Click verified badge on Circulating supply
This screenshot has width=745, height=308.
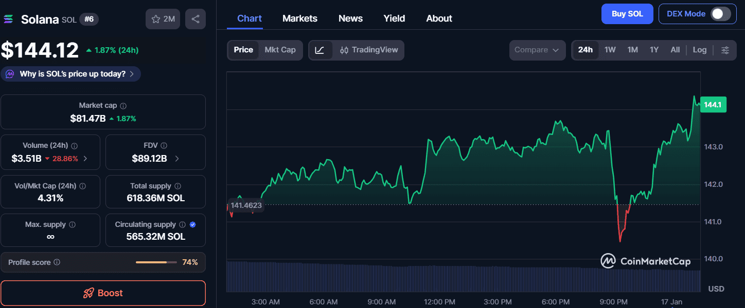(192, 224)
